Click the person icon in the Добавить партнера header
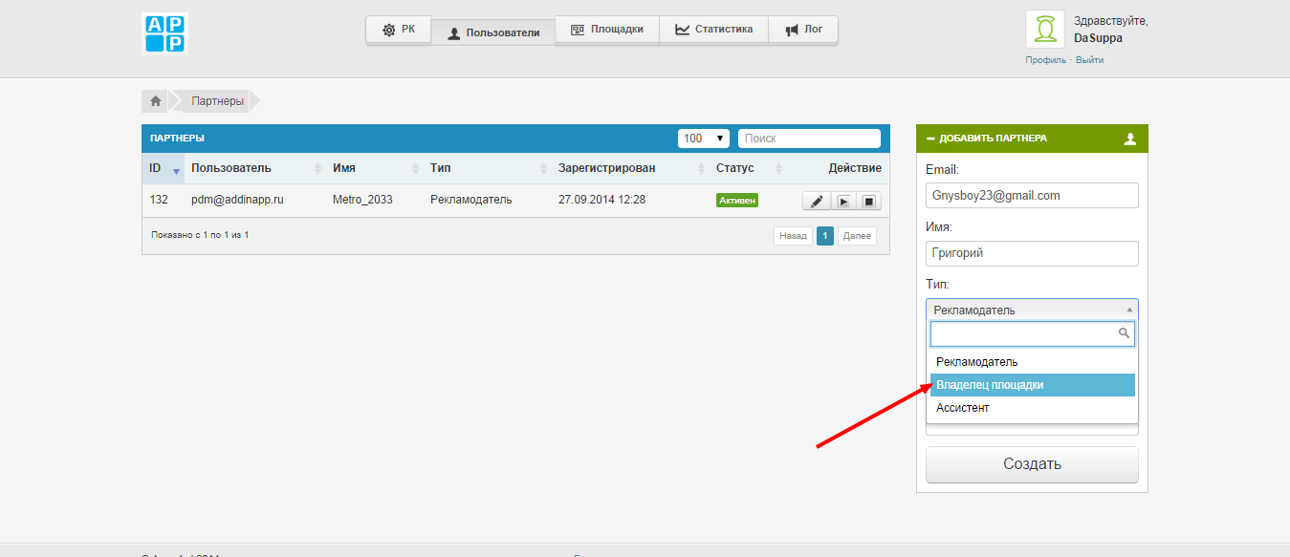 1130,139
